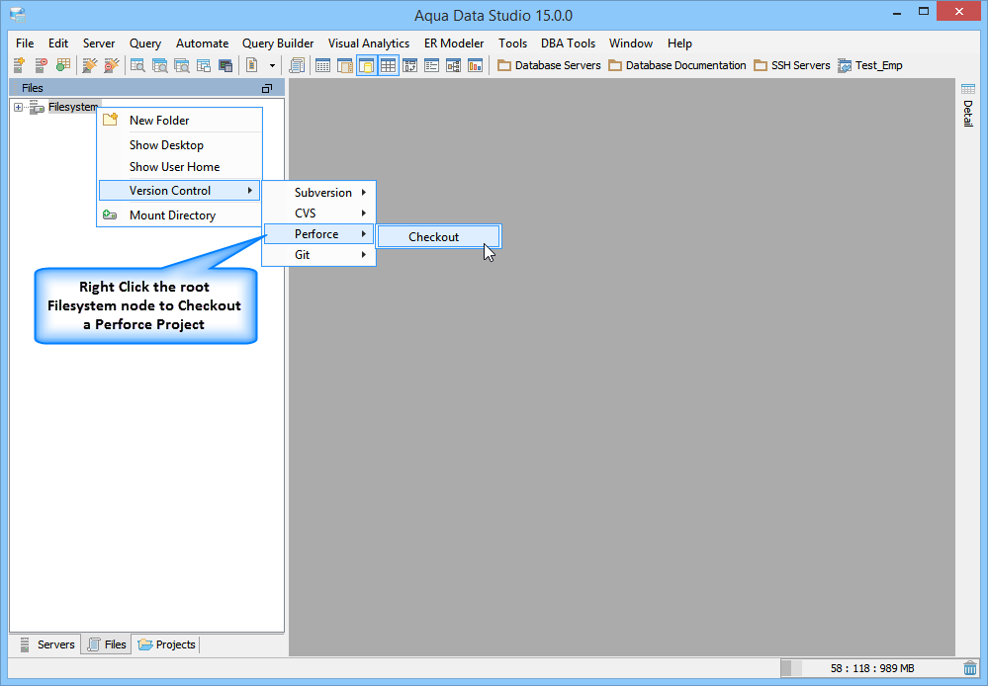This screenshot has height=686, width=988.
Task: Toggle the highlighted table grid toolbar icon
Action: point(388,65)
